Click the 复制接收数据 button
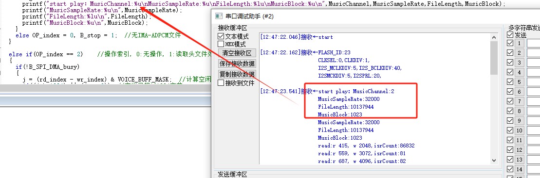 pyautogui.click(x=237, y=74)
